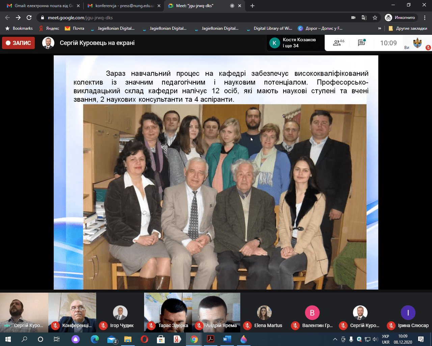Click the red ЗАПИС recording button
The image size is (432, 346).
19,43
